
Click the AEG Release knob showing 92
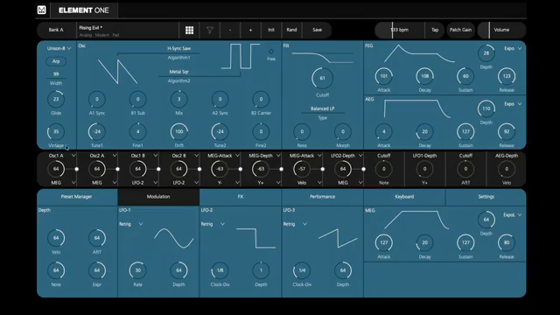point(507,132)
